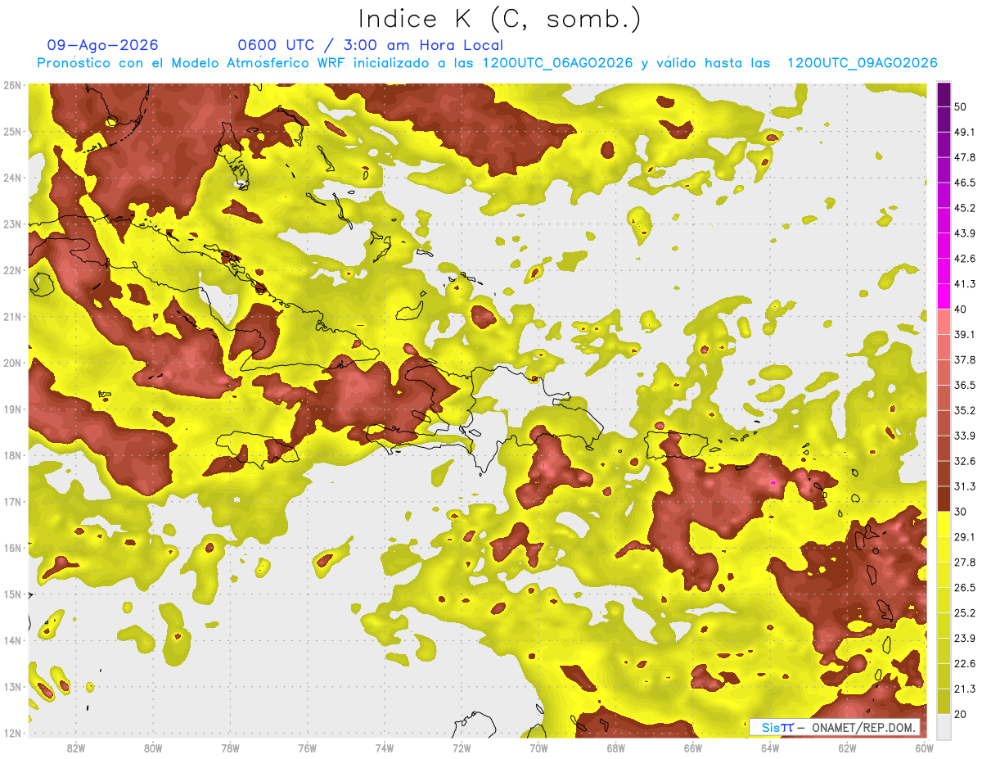Click the time "0600 UTC / 3:00 am Hora Local"
This screenshot has height=759, width=982.
370,45
